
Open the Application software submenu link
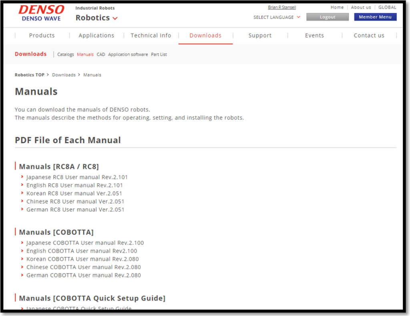point(128,55)
